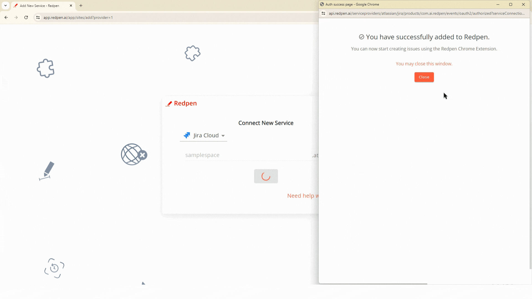This screenshot has height=299, width=532.
Task: View site information icon in main address bar
Action: click(x=38, y=17)
